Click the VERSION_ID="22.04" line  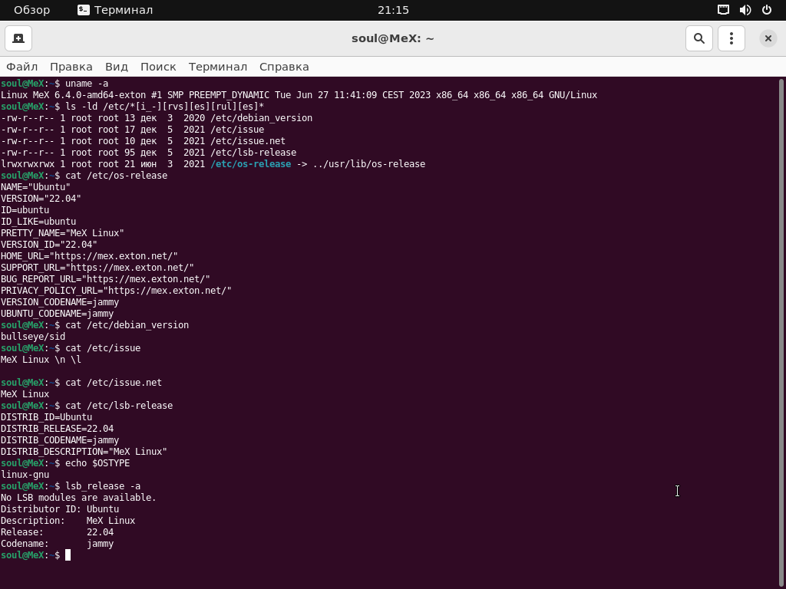point(48,245)
